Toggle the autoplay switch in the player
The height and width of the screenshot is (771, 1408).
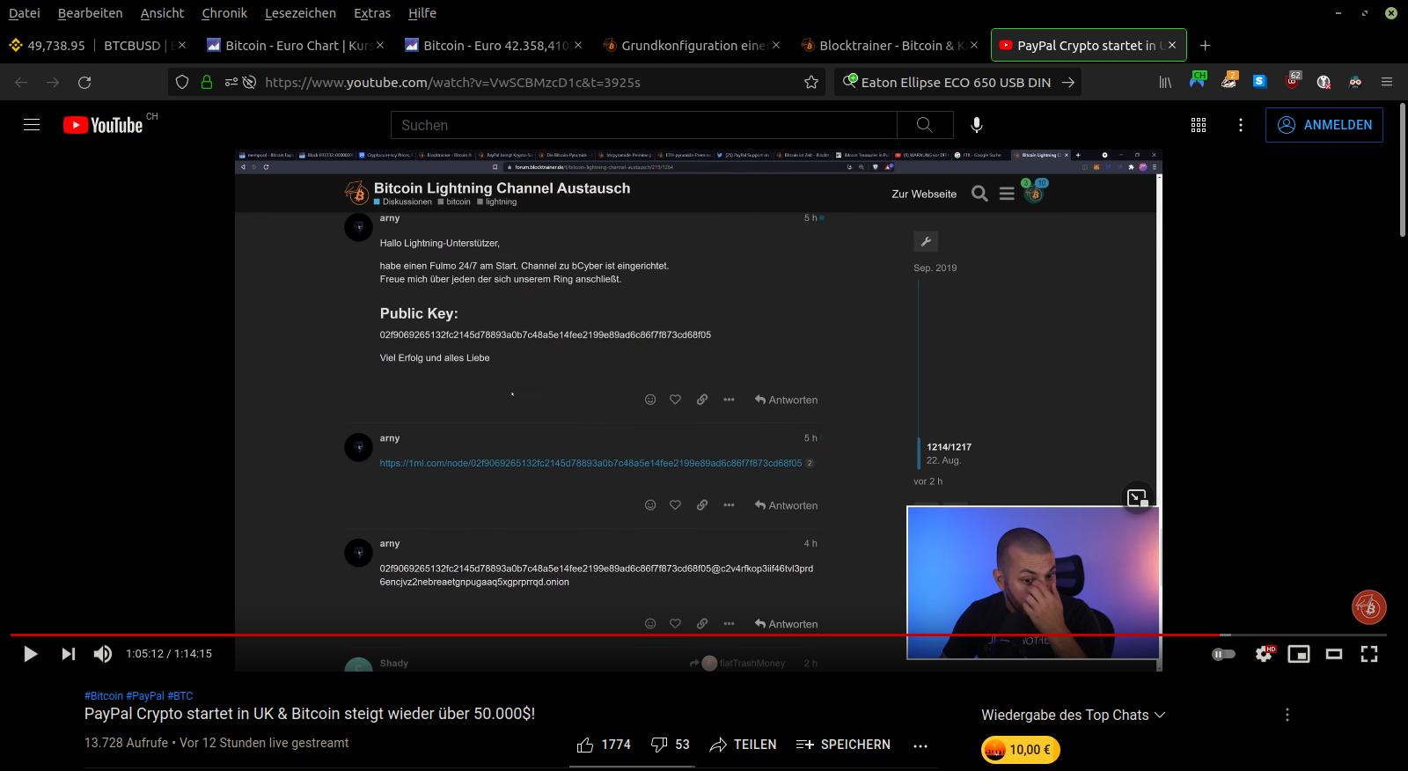(1223, 654)
